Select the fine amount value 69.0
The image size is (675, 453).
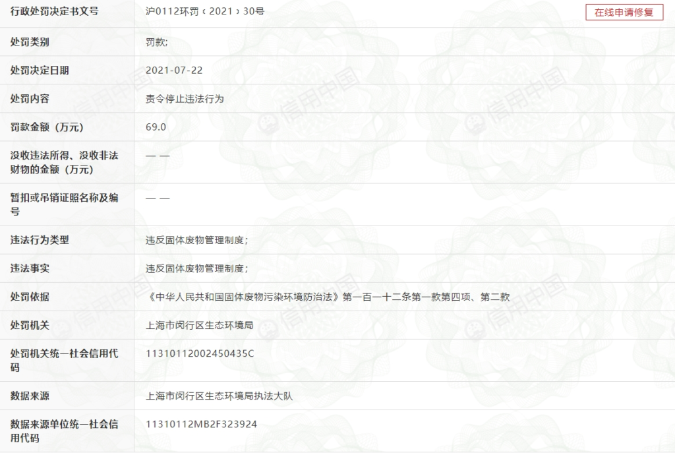(x=156, y=127)
